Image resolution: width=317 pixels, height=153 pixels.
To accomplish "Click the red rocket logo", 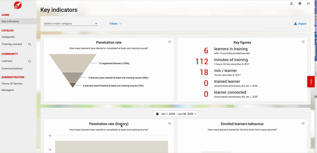I will click(18, 5).
